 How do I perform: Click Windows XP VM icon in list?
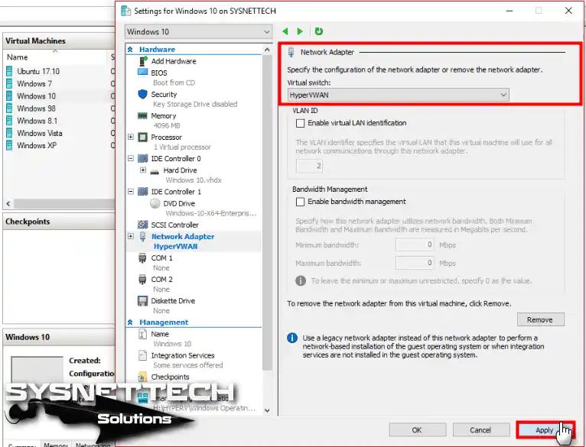[x=9, y=145]
